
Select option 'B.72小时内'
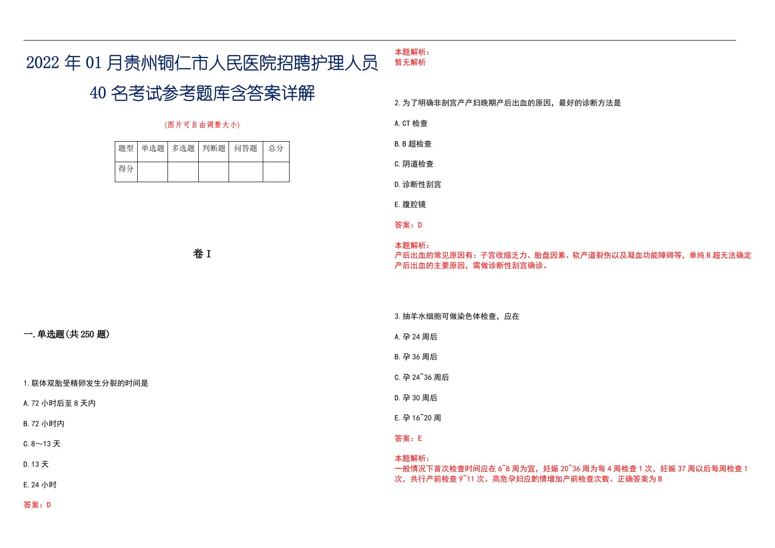click(x=44, y=424)
